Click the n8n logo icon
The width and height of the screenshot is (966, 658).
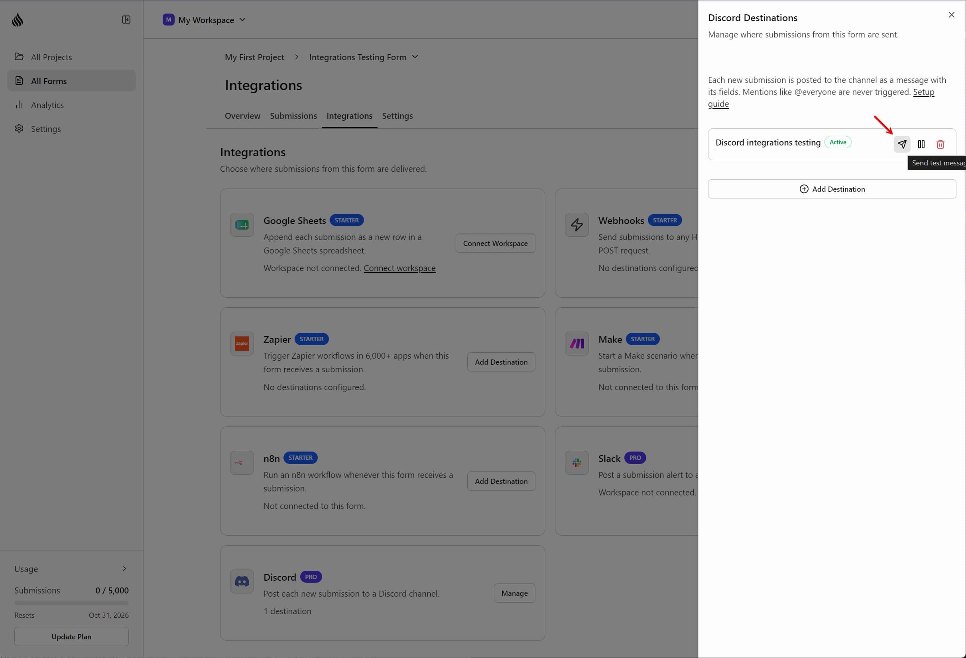coord(242,463)
